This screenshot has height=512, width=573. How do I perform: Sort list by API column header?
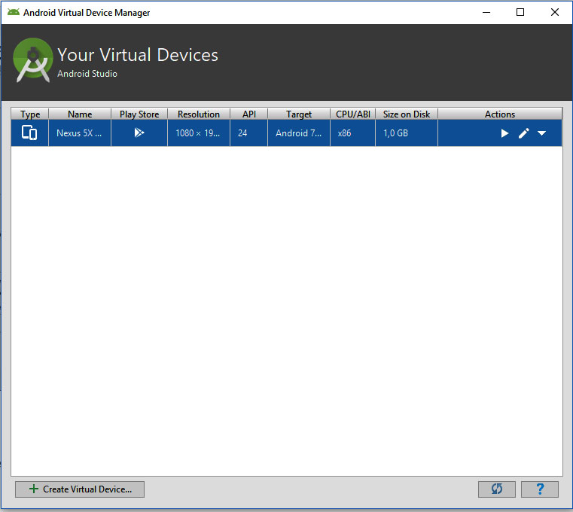tap(248, 114)
